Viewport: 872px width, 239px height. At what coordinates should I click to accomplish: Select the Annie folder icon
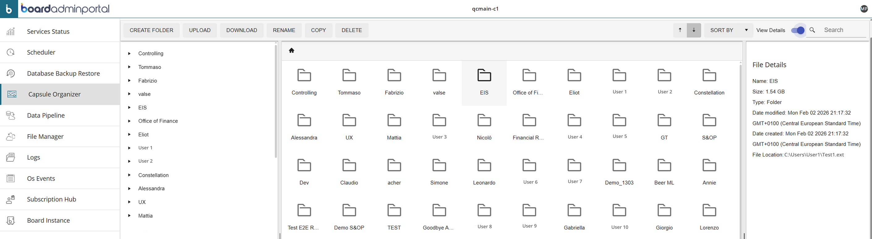709,165
